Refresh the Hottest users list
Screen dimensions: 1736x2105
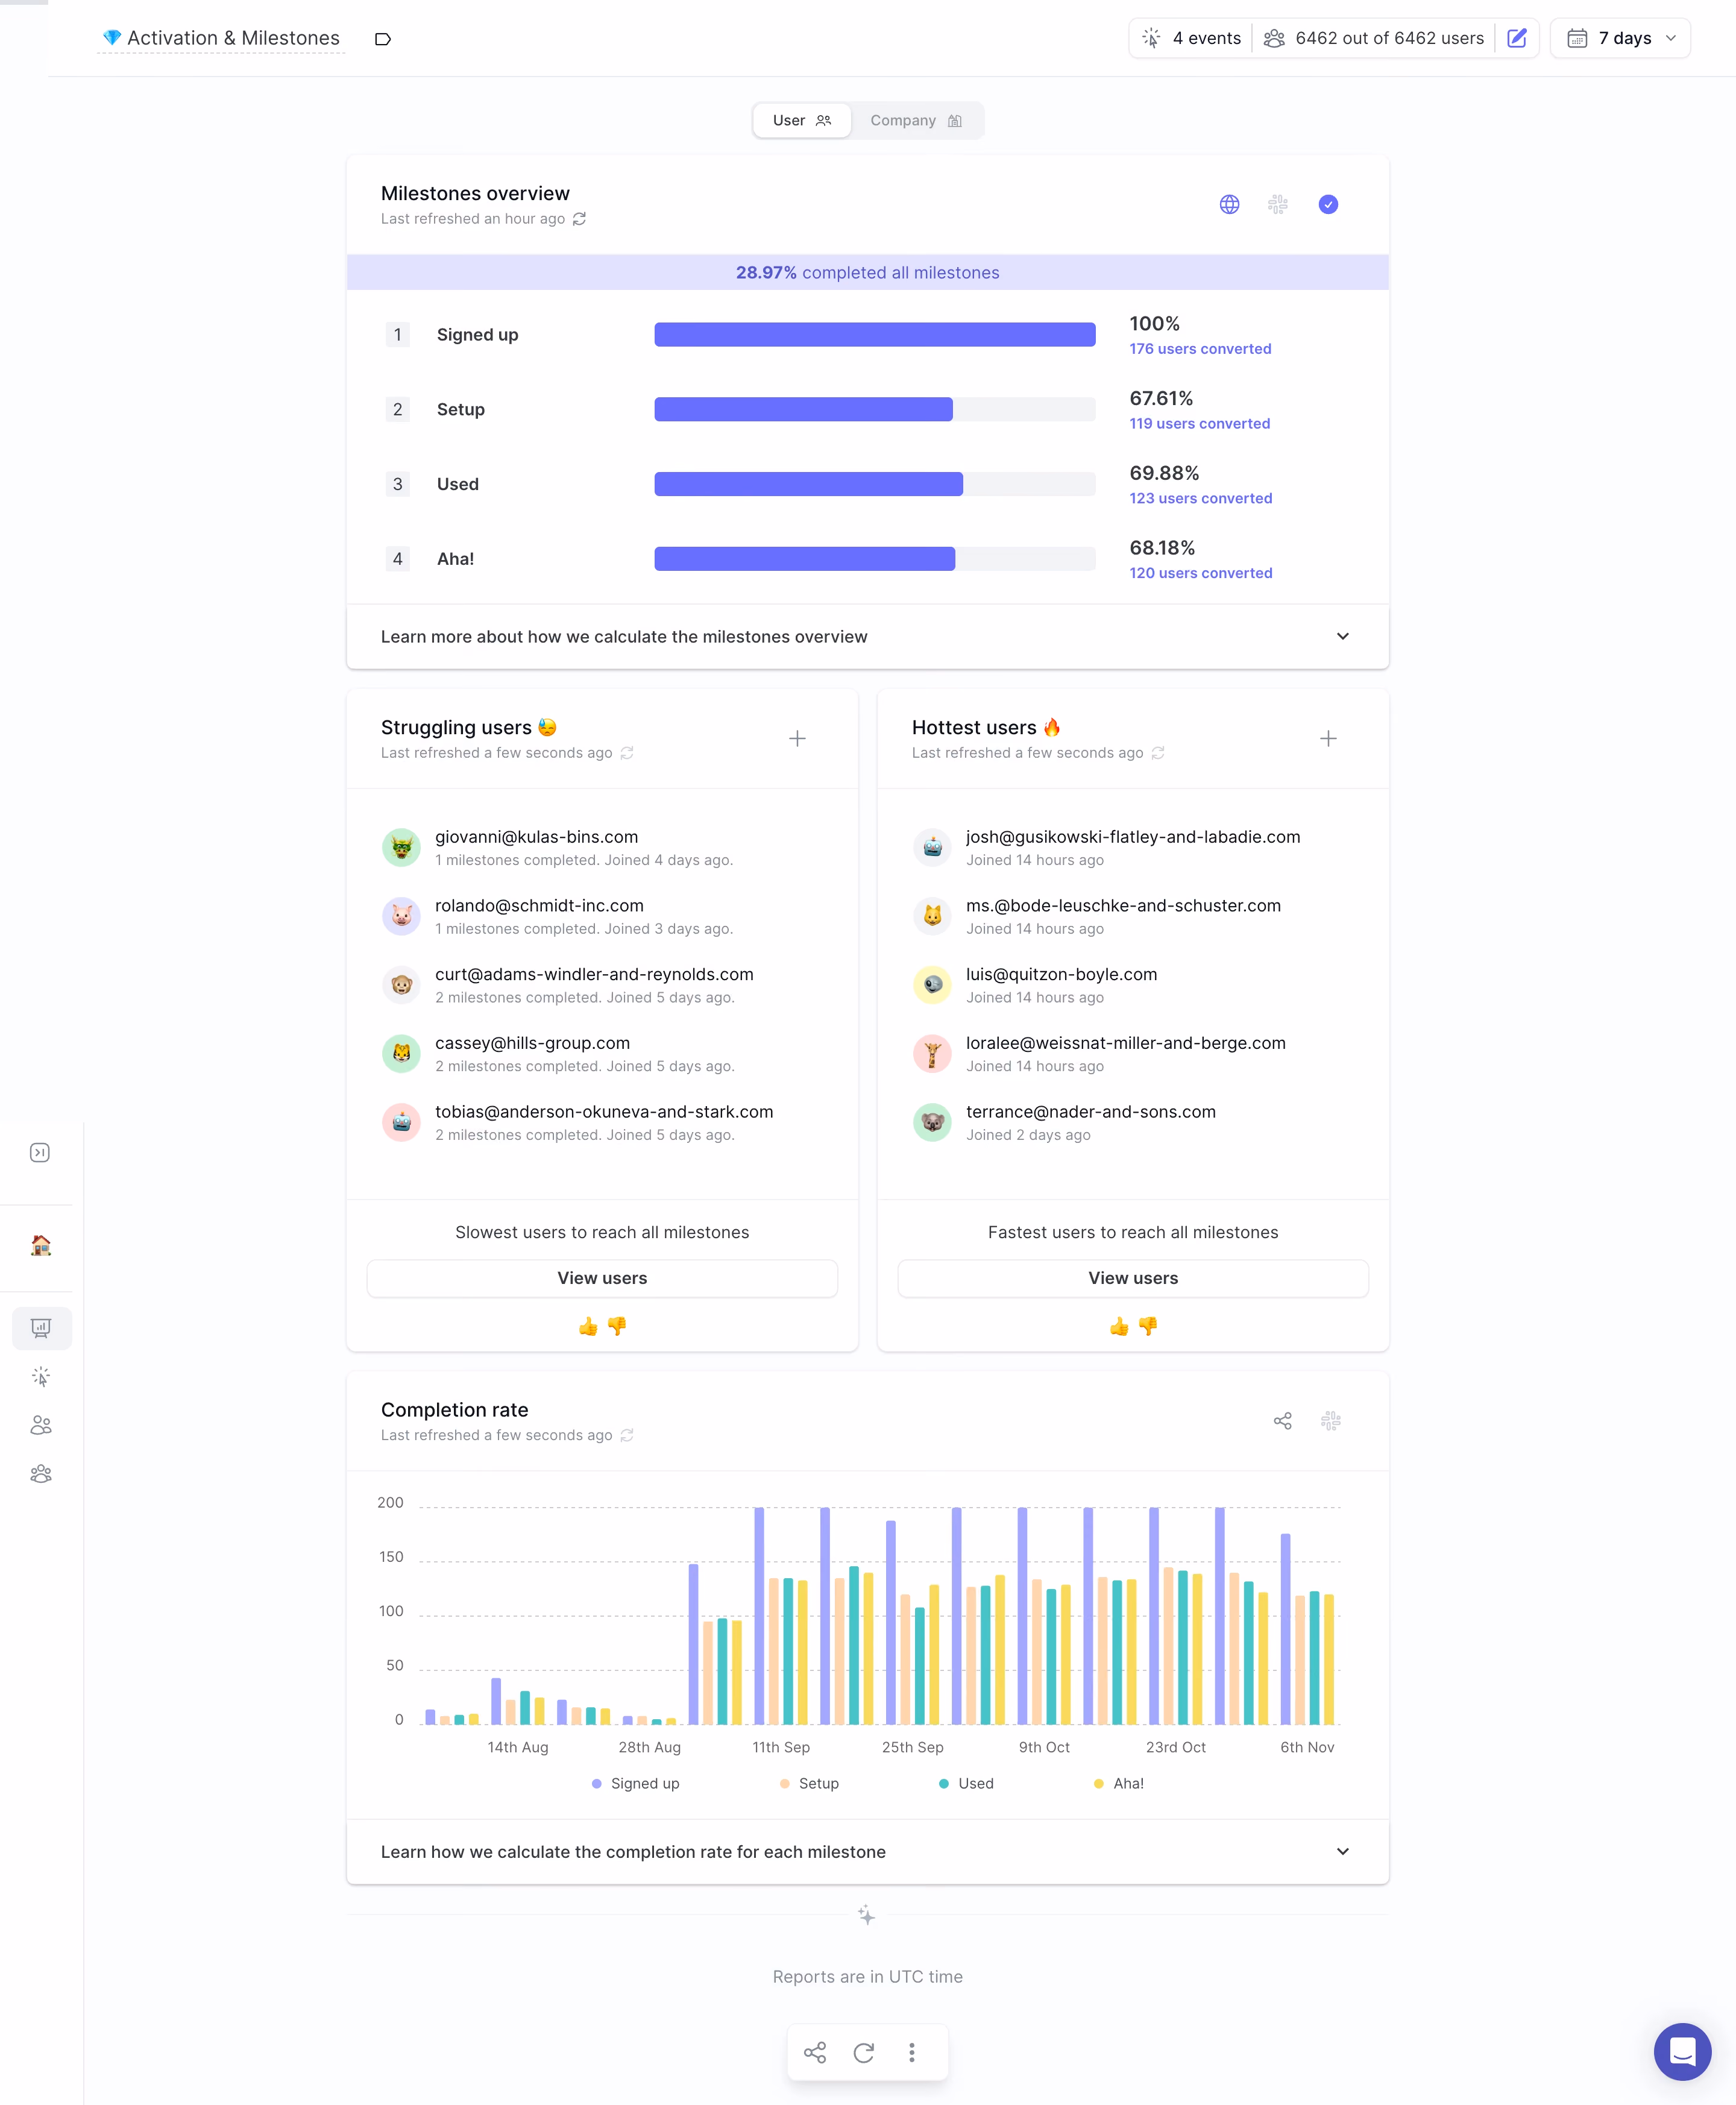[1157, 753]
